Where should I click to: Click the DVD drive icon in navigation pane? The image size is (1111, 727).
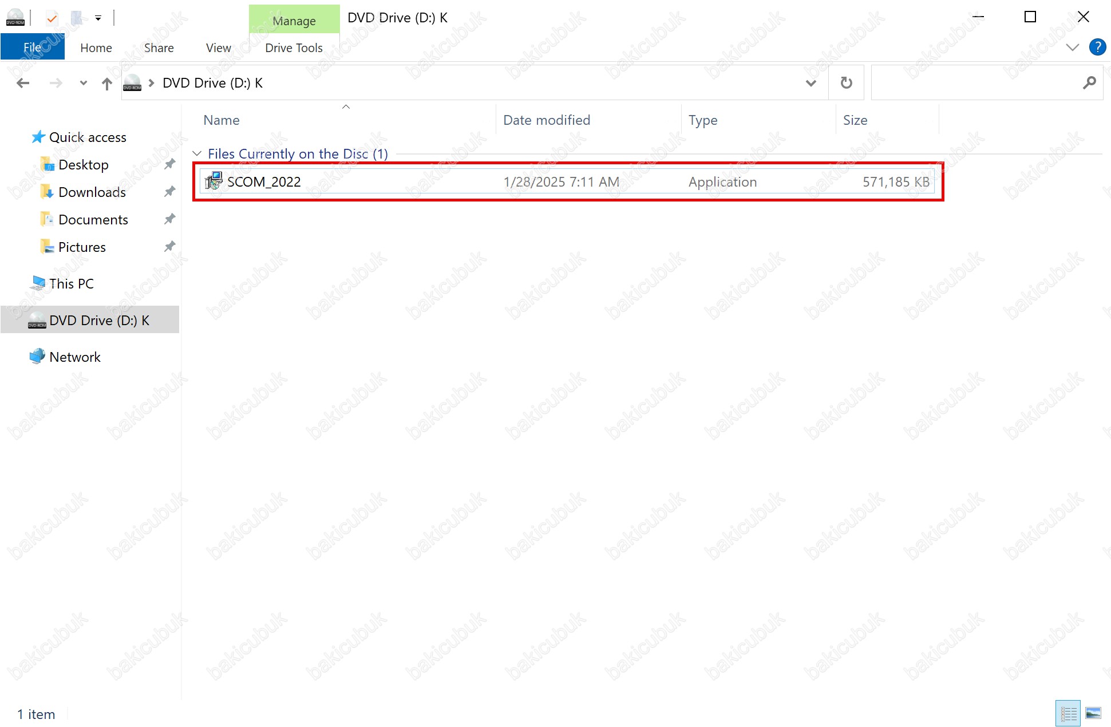[37, 321]
